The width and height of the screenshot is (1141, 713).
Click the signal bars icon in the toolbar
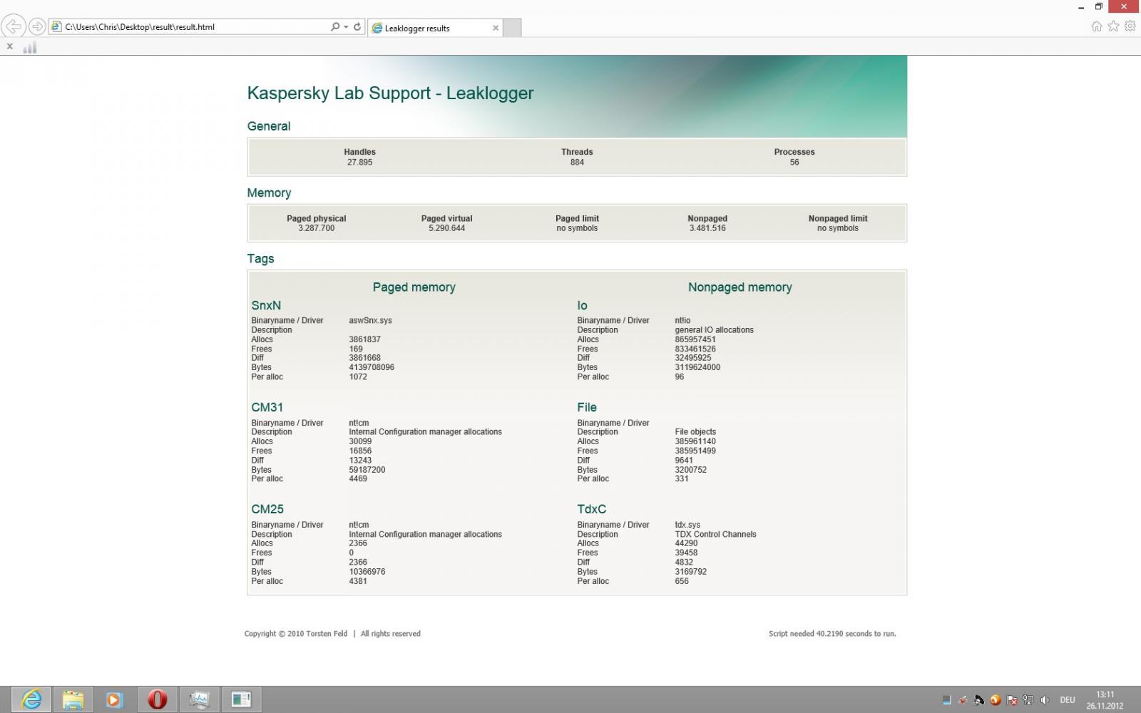(30, 47)
